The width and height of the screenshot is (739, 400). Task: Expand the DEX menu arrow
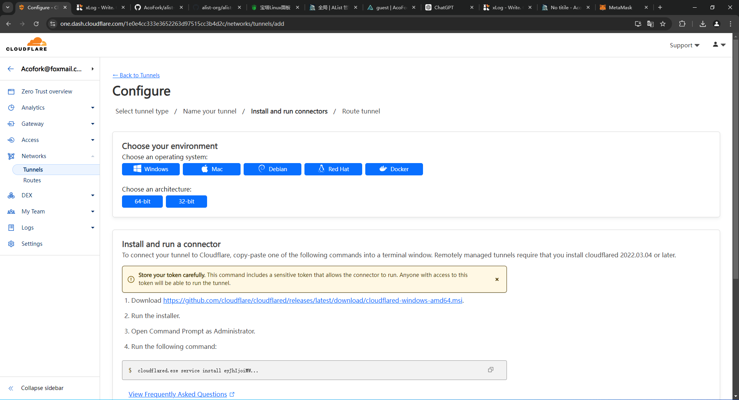(x=93, y=195)
